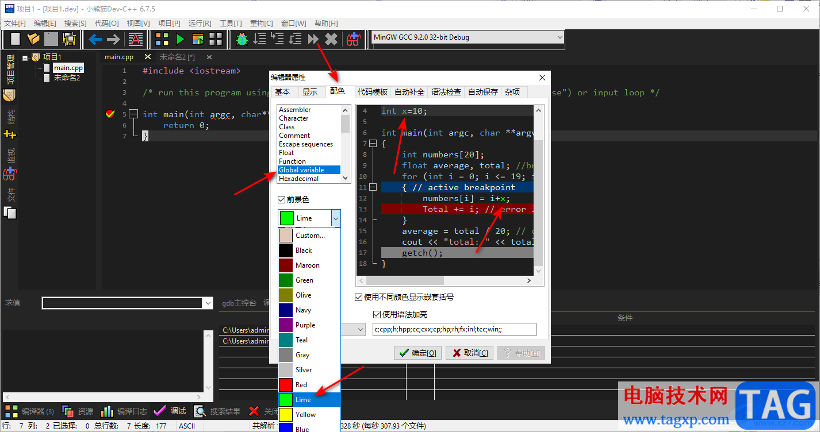Image resolution: width=820 pixels, height=432 pixels.
Task: Go forward with the gray arrow
Action: click(x=113, y=39)
